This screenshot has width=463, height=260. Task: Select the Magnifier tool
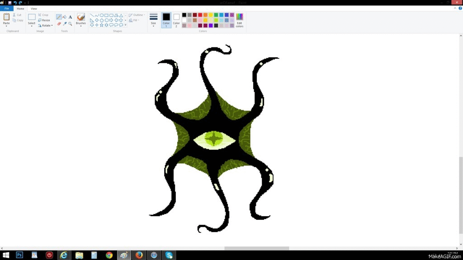[x=71, y=24]
